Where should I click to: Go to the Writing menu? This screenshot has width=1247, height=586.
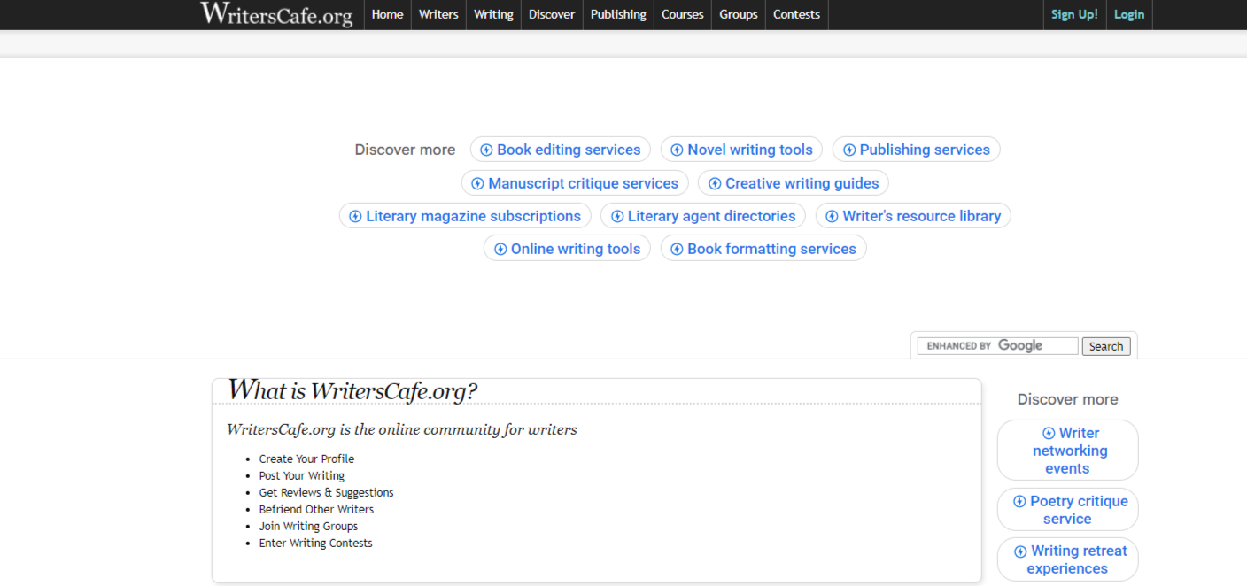[x=493, y=14]
